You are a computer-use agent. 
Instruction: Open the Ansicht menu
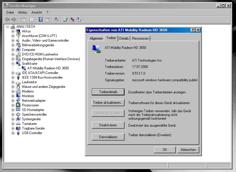(36, 12)
